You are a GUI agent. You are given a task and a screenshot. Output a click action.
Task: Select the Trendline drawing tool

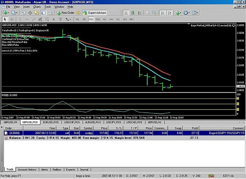(x=33, y=19)
